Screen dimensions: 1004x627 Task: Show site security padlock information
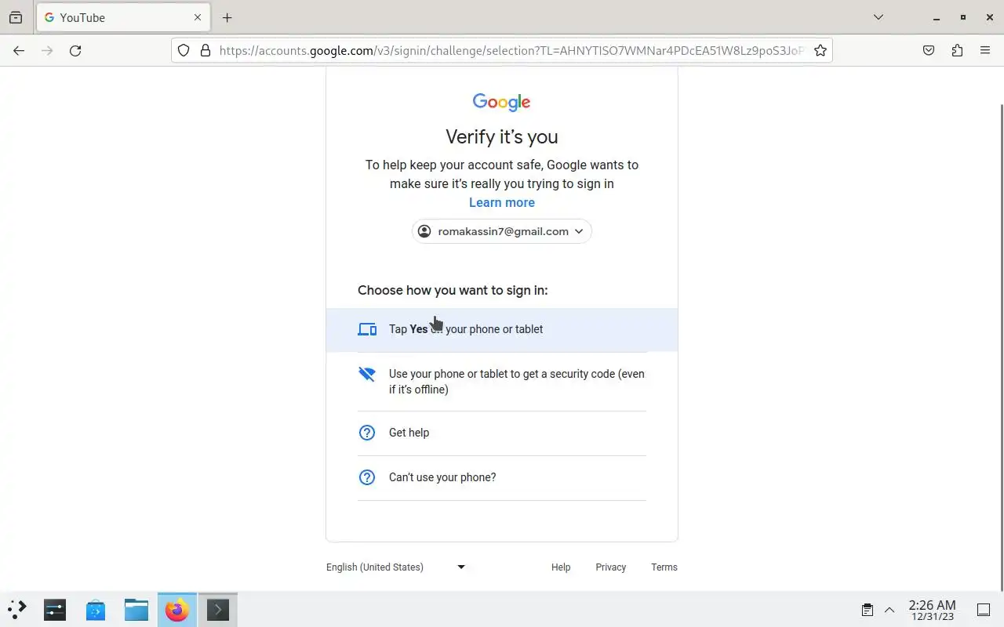tap(206, 50)
